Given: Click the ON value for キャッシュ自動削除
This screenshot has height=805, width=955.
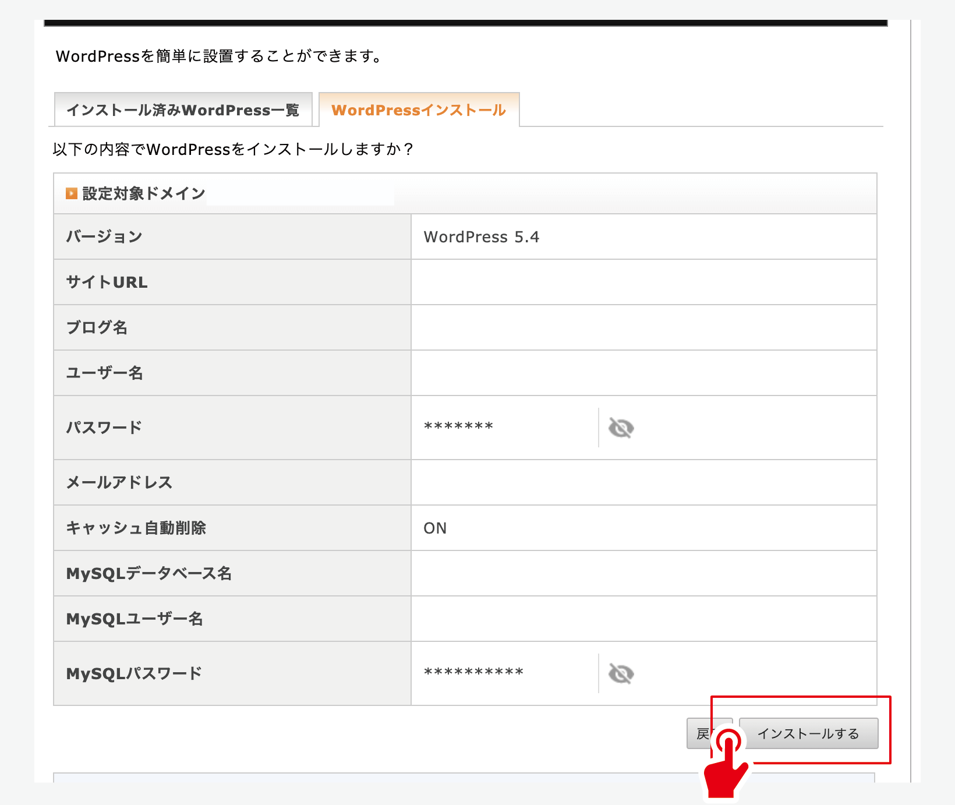Looking at the screenshot, I should click(435, 528).
